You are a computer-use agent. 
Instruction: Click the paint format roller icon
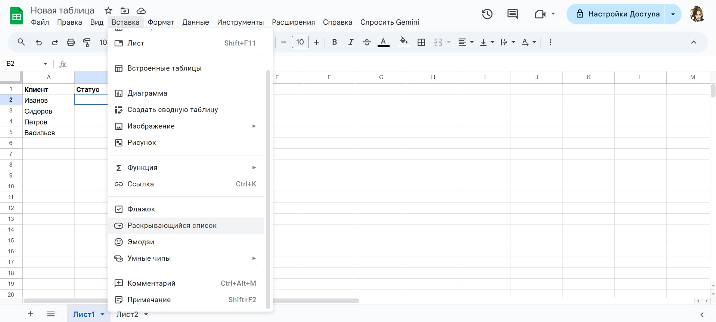pyautogui.click(x=87, y=42)
